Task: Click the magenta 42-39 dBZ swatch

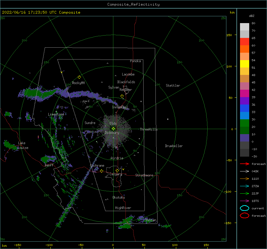Action: pos(244,94)
